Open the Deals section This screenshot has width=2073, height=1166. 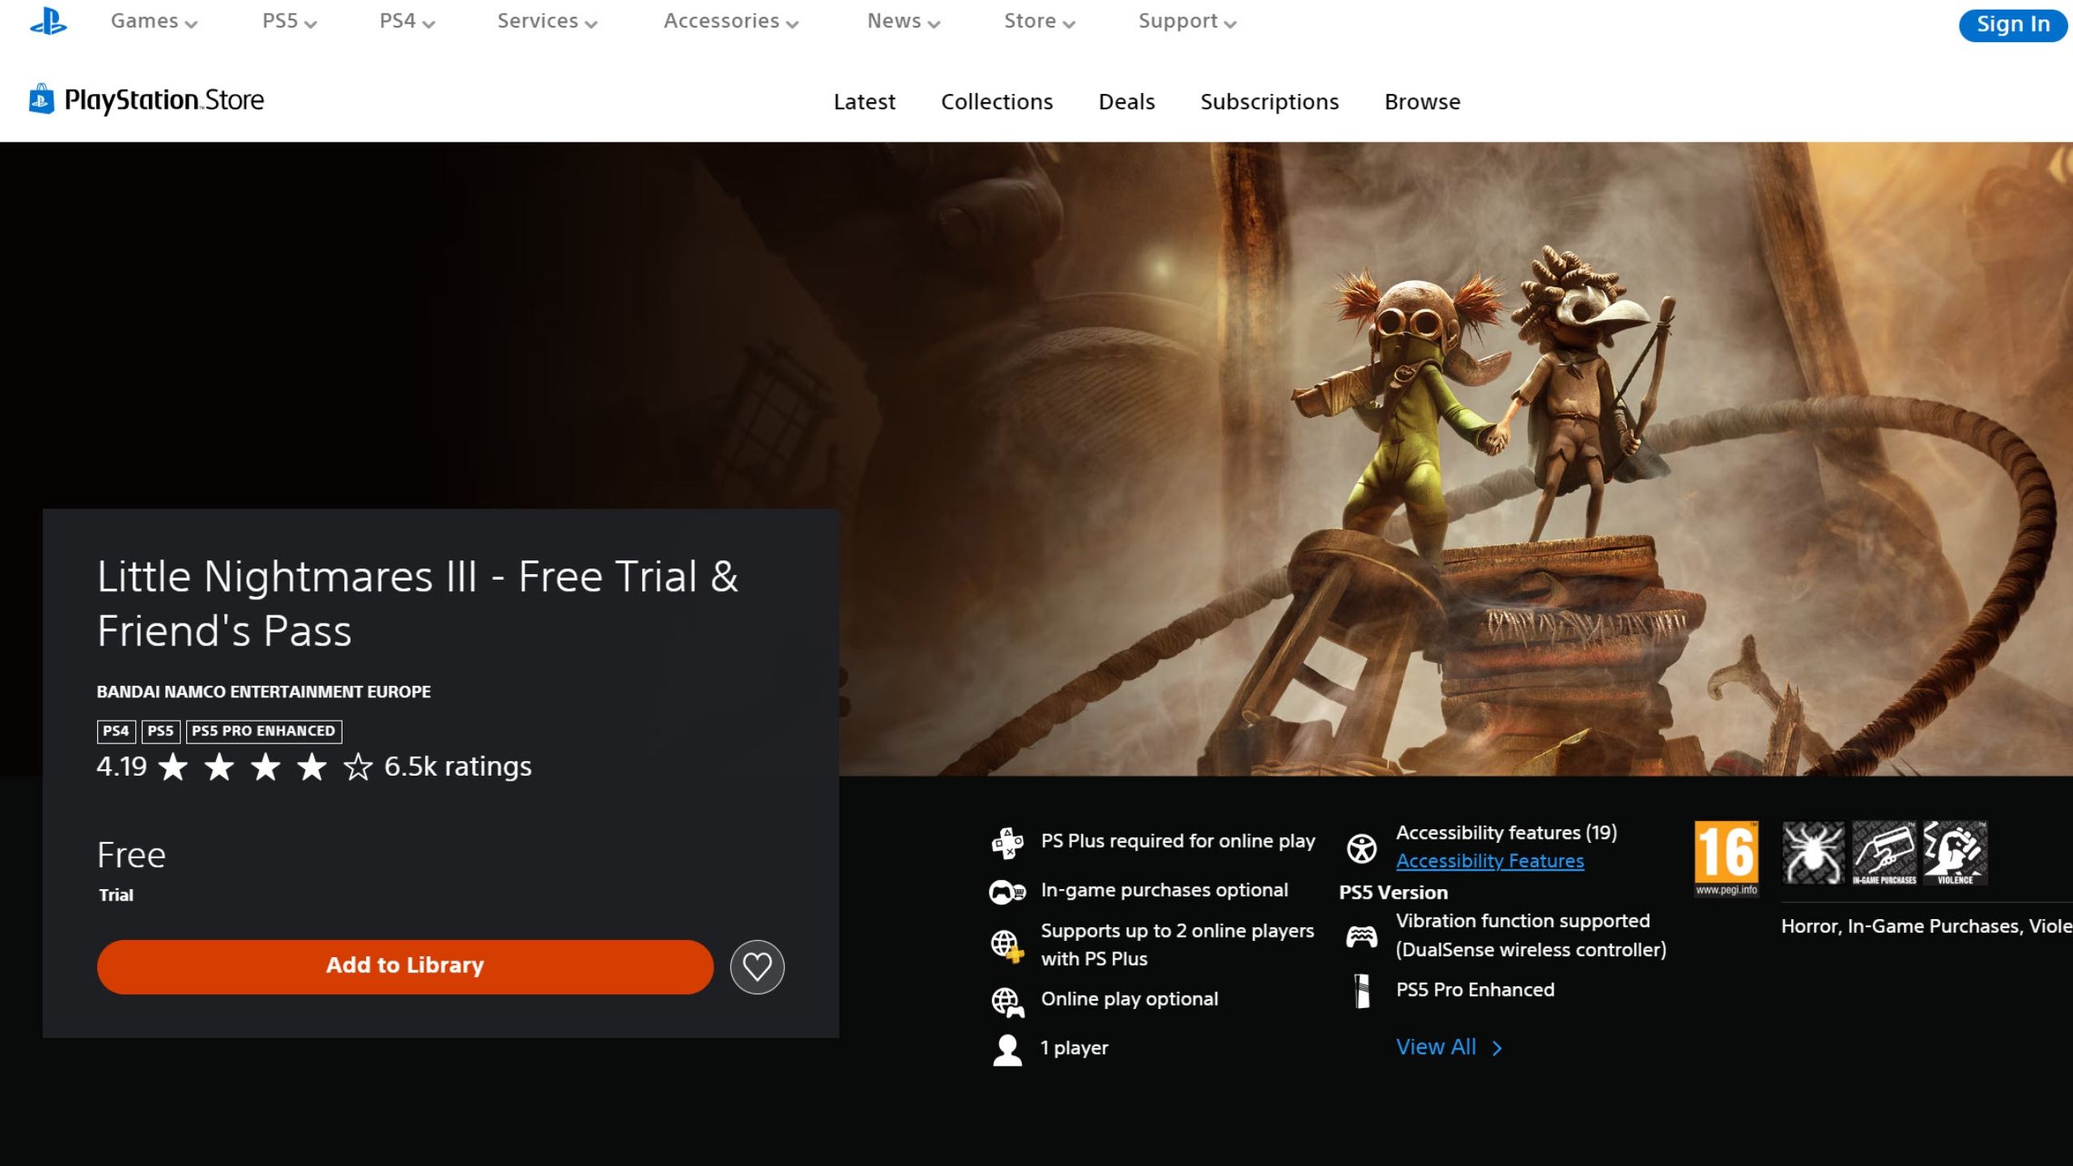point(1126,101)
